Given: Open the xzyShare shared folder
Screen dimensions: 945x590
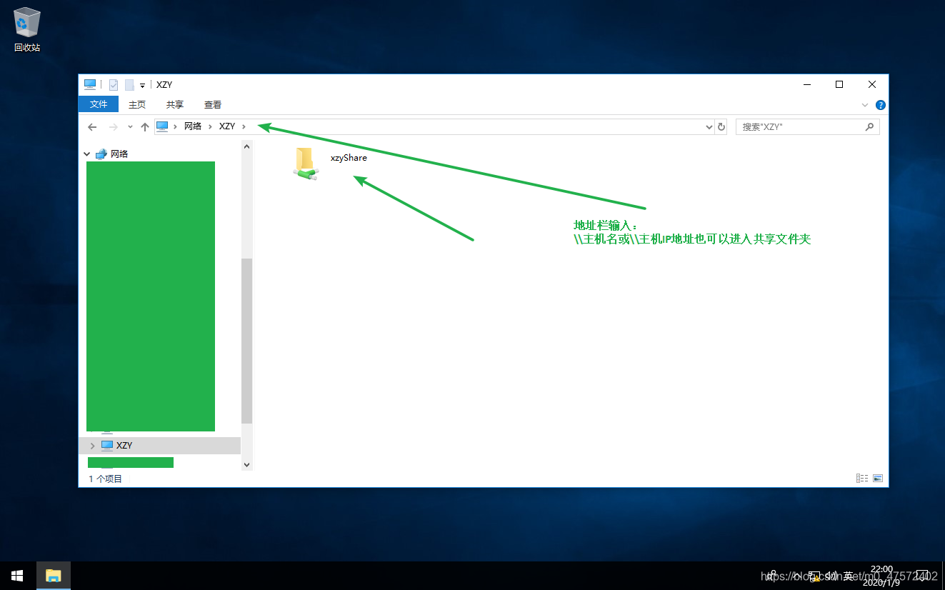Looking at the screenshot, I should [x=330, y=164].
